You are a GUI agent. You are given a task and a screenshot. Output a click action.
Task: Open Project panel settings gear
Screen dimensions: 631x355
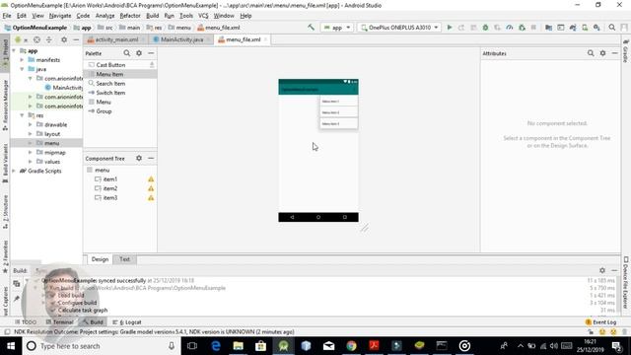click(x=64, y=39)
